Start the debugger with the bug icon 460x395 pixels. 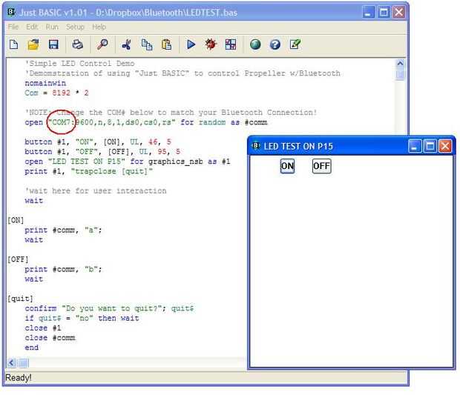click(211, 44)
